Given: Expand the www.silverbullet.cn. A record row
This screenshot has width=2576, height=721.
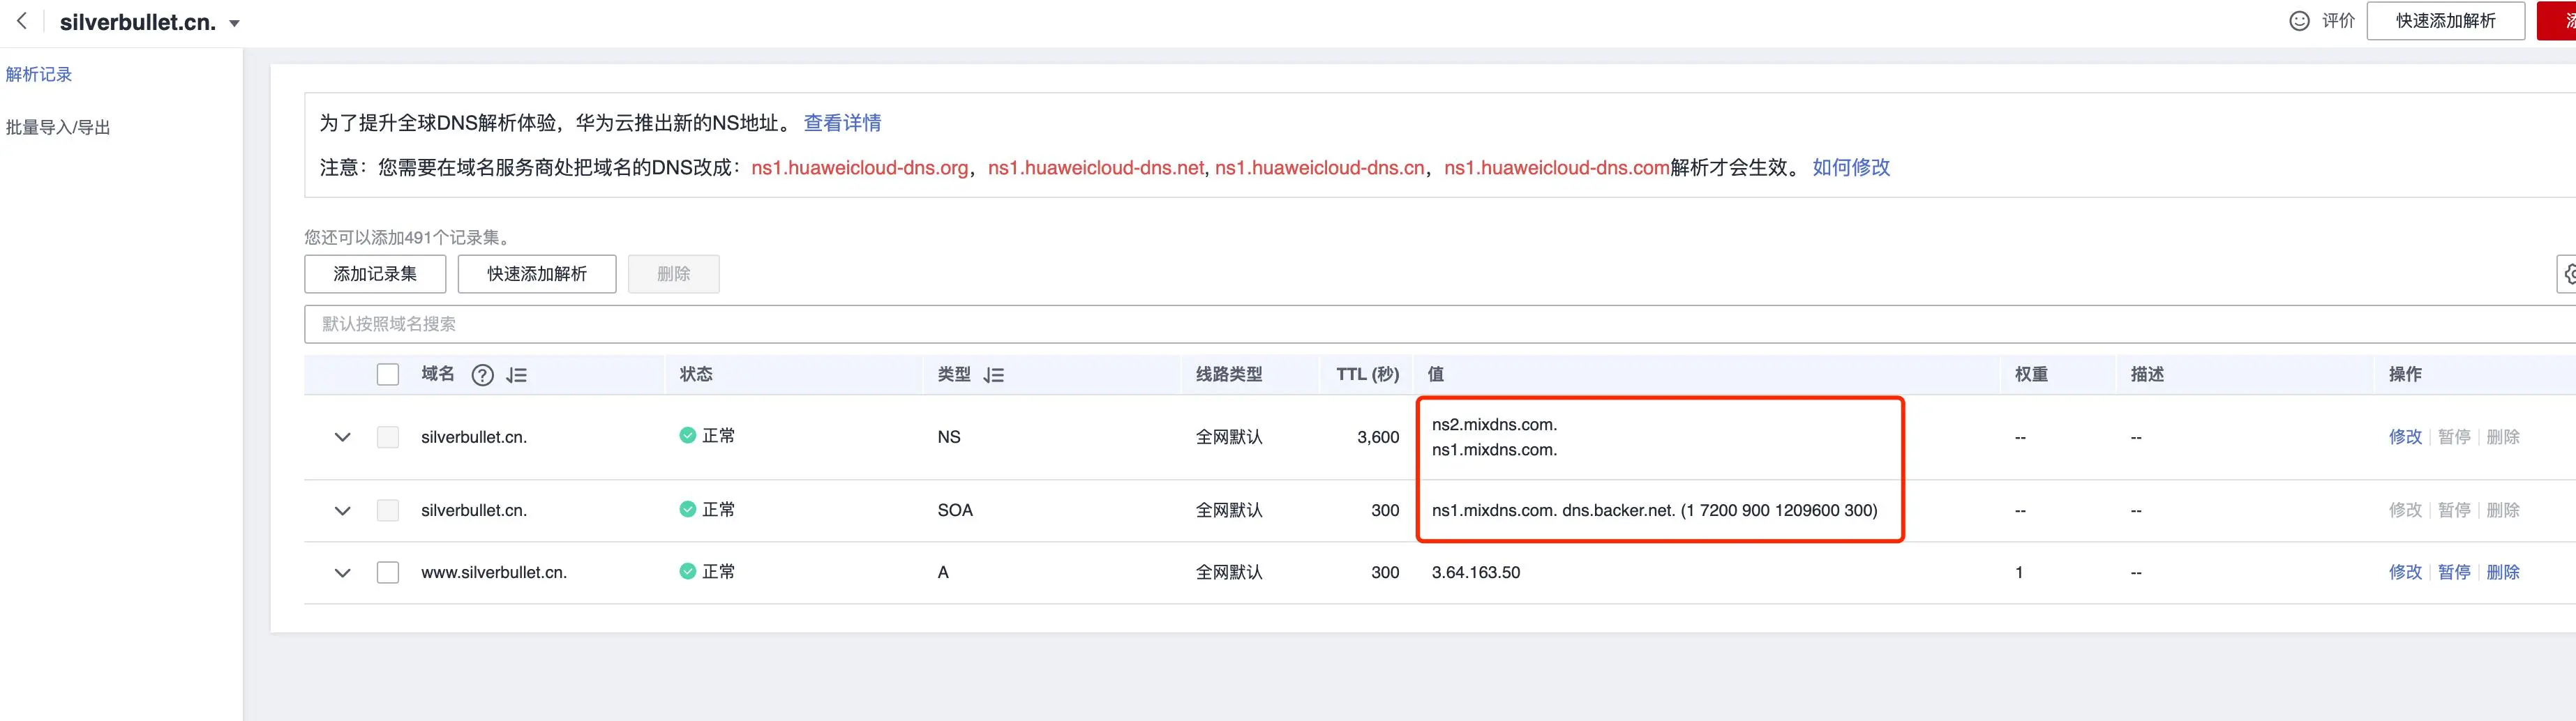Looking at the screenshot, I should click(x=342, y=572).
